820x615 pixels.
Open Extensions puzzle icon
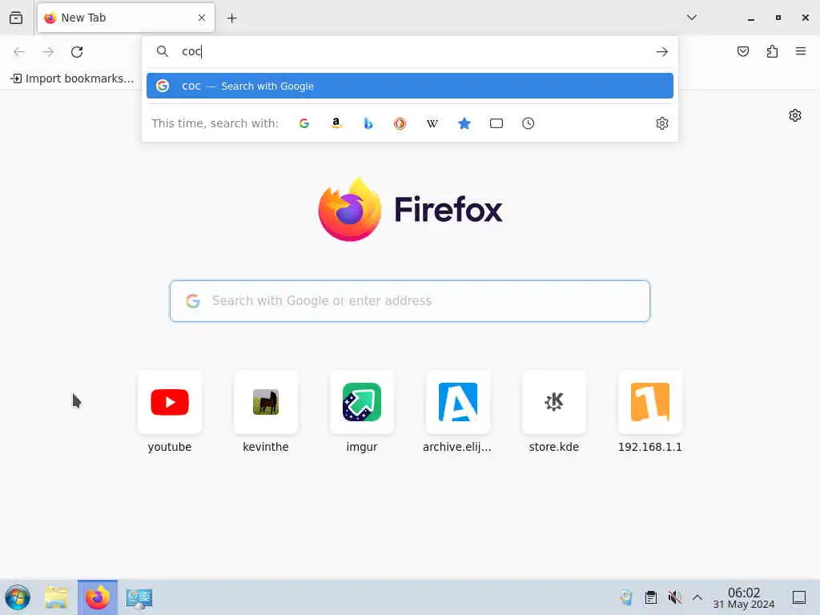(772, 51)
